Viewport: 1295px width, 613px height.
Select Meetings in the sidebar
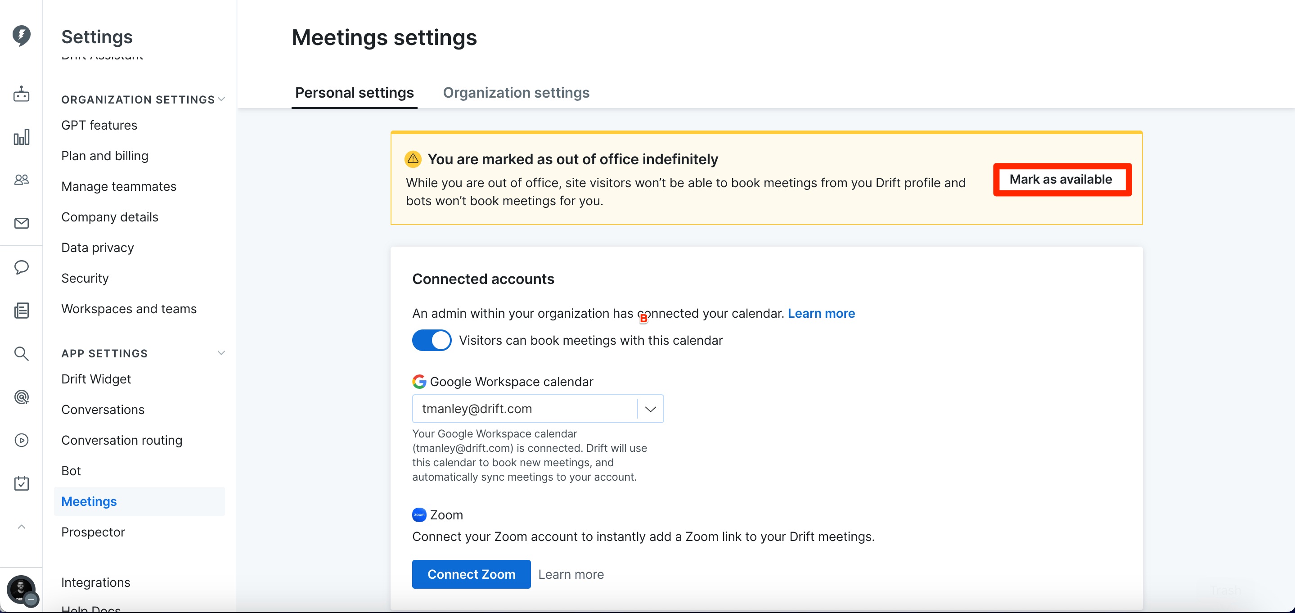(139, 501)
